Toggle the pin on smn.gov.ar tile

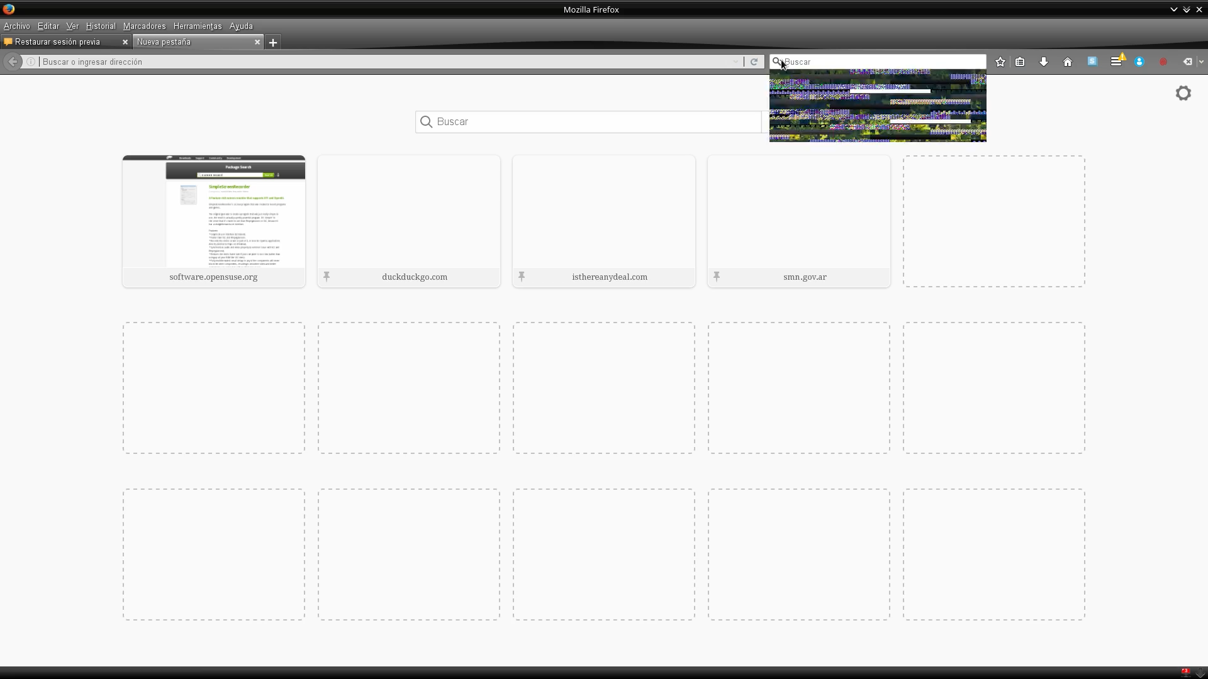click(x=717, y=276)
